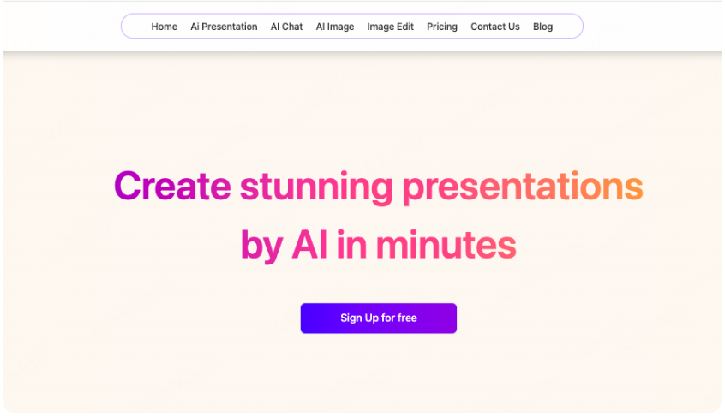The height and width of the screenshot is (416, 725).
Task: Open Image Edit nav item
Action: click(390, 27)
